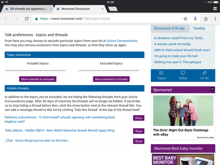Click the browser back arrow
220x165 pixels.
6,19
